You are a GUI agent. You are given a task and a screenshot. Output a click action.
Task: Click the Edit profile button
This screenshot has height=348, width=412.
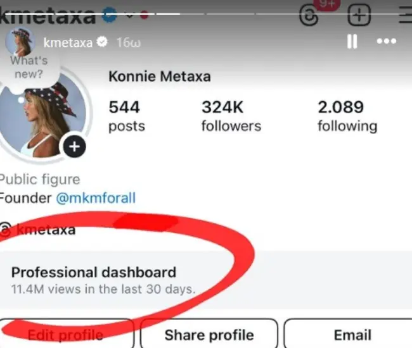pyautogui.click(x=65, y=334)
